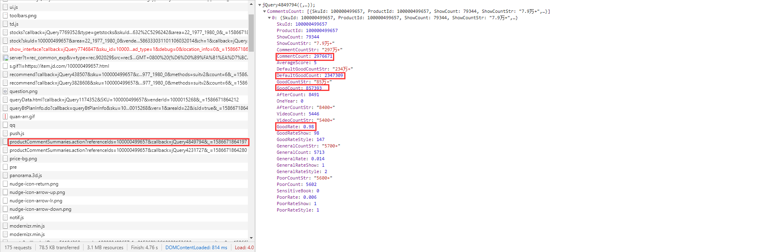
Task: Click the image icon of the server?t=rec_common_exp request
Action: [5, 58]
